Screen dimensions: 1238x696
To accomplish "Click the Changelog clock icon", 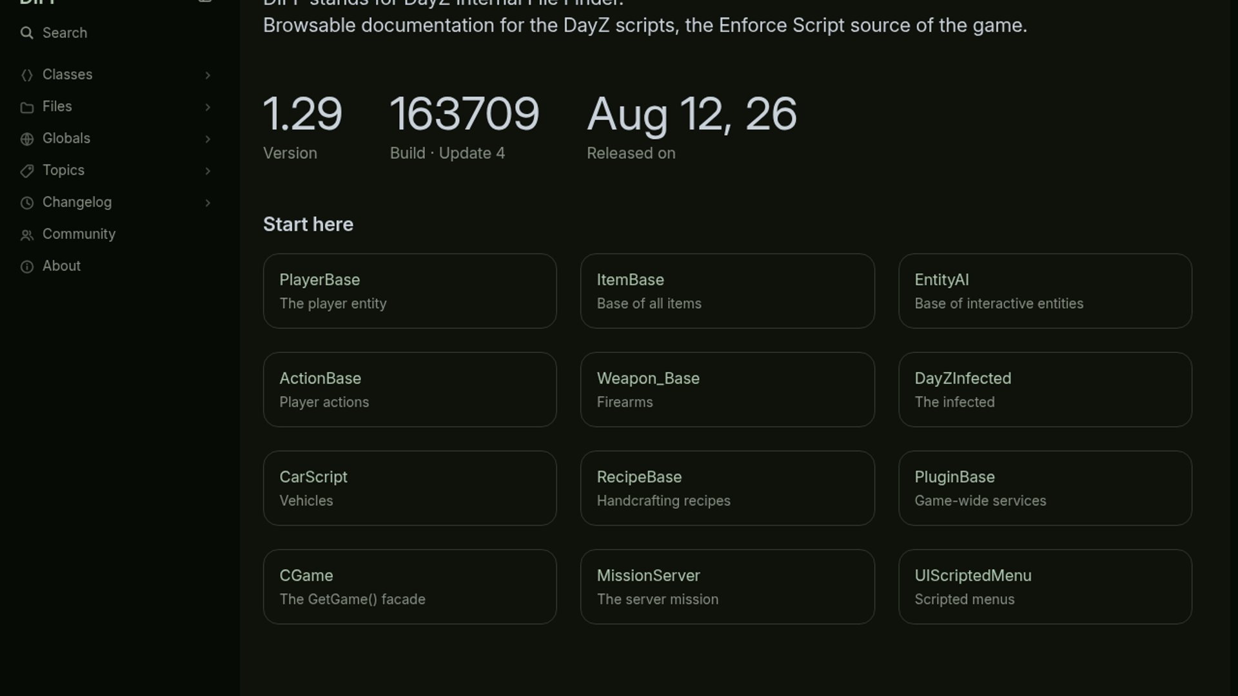I will click(26, 203).
